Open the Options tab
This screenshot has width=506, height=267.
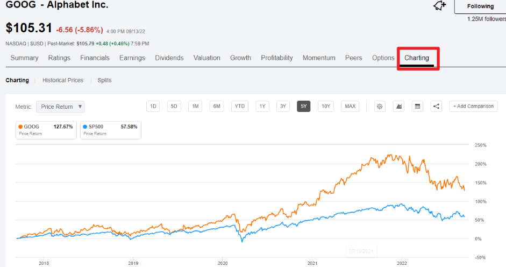click(383, 58)
